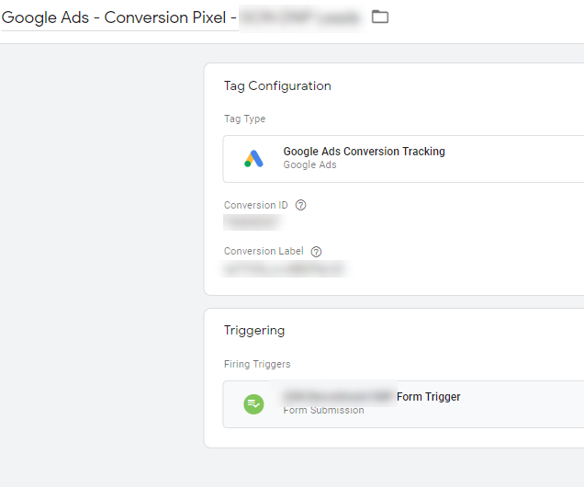Viewport: 584px width, 487px height.
Task: Open the help icon next to Conversion Label
Action: [x=316, y=251]
